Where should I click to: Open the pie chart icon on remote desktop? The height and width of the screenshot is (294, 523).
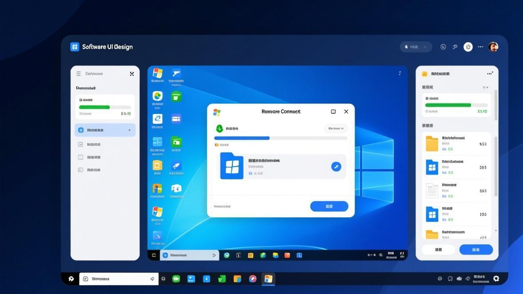coord(157,96)
